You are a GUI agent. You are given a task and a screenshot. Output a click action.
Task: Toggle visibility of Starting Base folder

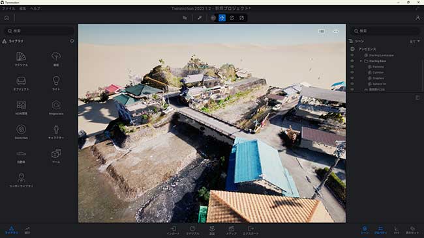click(352, 60)
